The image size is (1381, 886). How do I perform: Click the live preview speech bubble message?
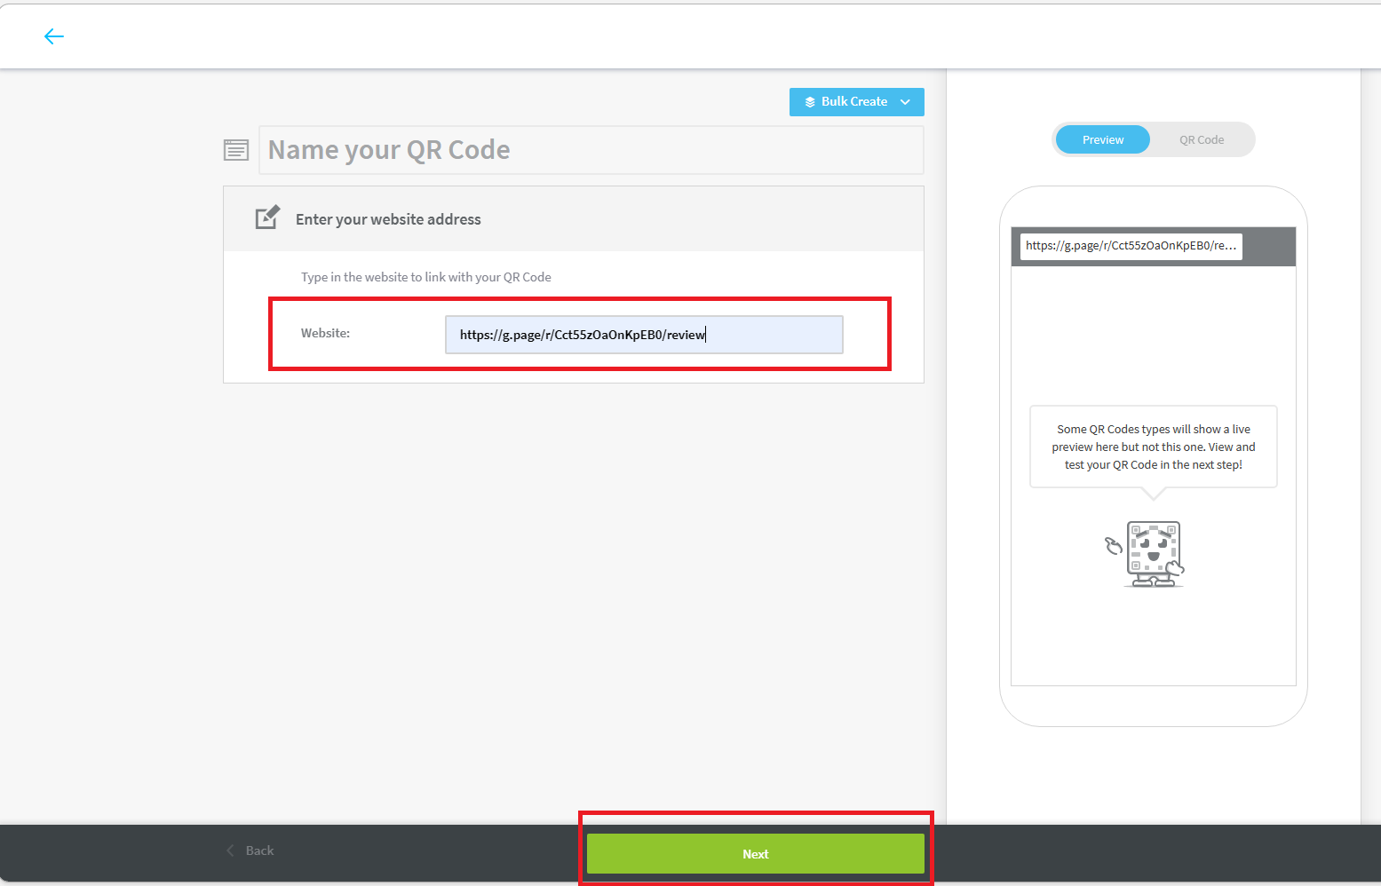1153,447
